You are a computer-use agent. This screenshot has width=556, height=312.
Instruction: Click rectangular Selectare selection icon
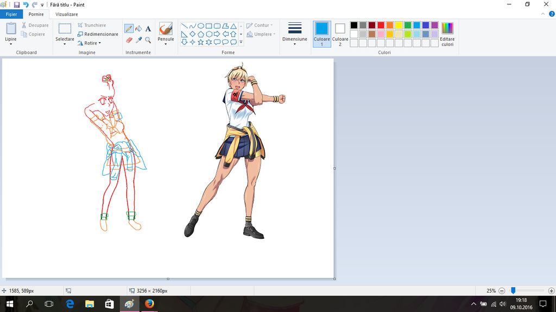pyautogui.click(x=65, y=29)
